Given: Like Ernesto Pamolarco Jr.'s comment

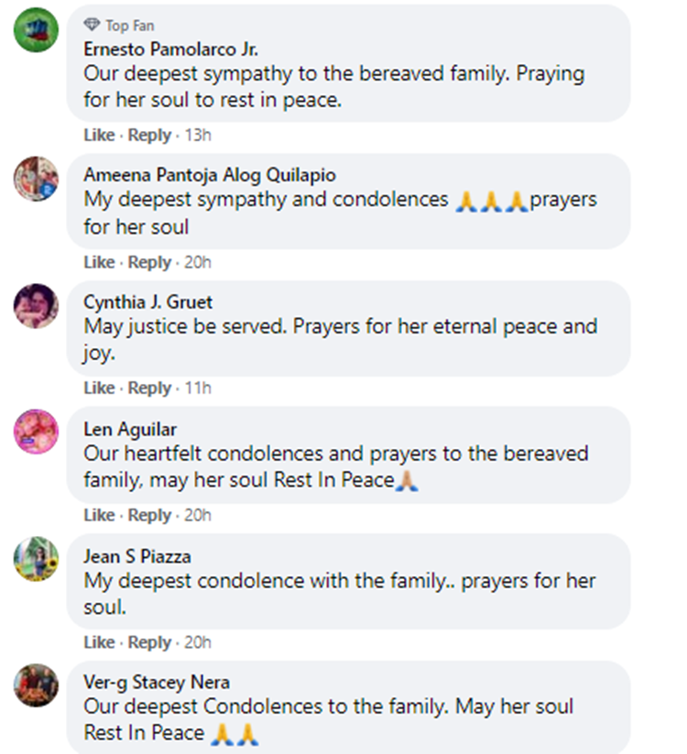Looking at the screenshot, I should pyautogui.click(x=99, y=135).
